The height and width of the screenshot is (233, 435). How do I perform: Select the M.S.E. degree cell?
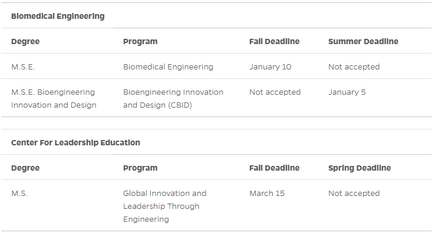click(23, 66)
